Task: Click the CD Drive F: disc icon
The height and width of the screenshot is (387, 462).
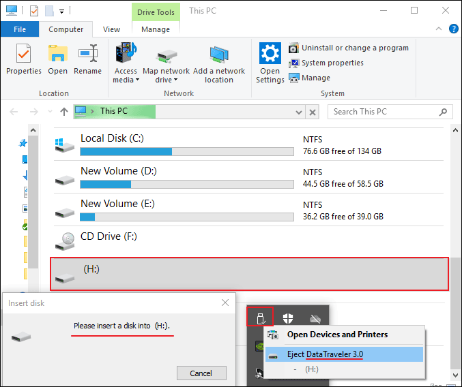Action: point(65,241)
